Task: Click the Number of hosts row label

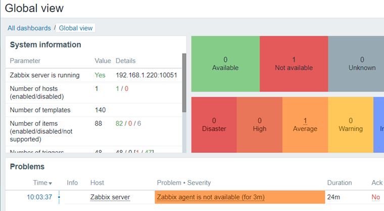Action: [37, 92]
